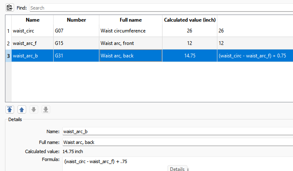
Task: Click the greyed move down arrow
Action: (34, 109)
